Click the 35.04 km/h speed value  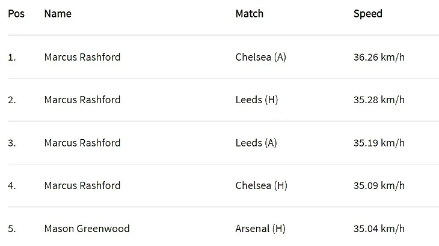tap(379, 229)
